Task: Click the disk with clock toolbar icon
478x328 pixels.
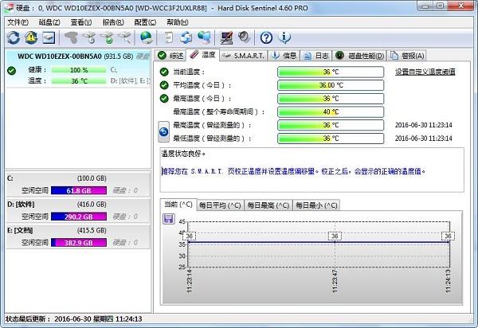Action: [x=89, y=37]
